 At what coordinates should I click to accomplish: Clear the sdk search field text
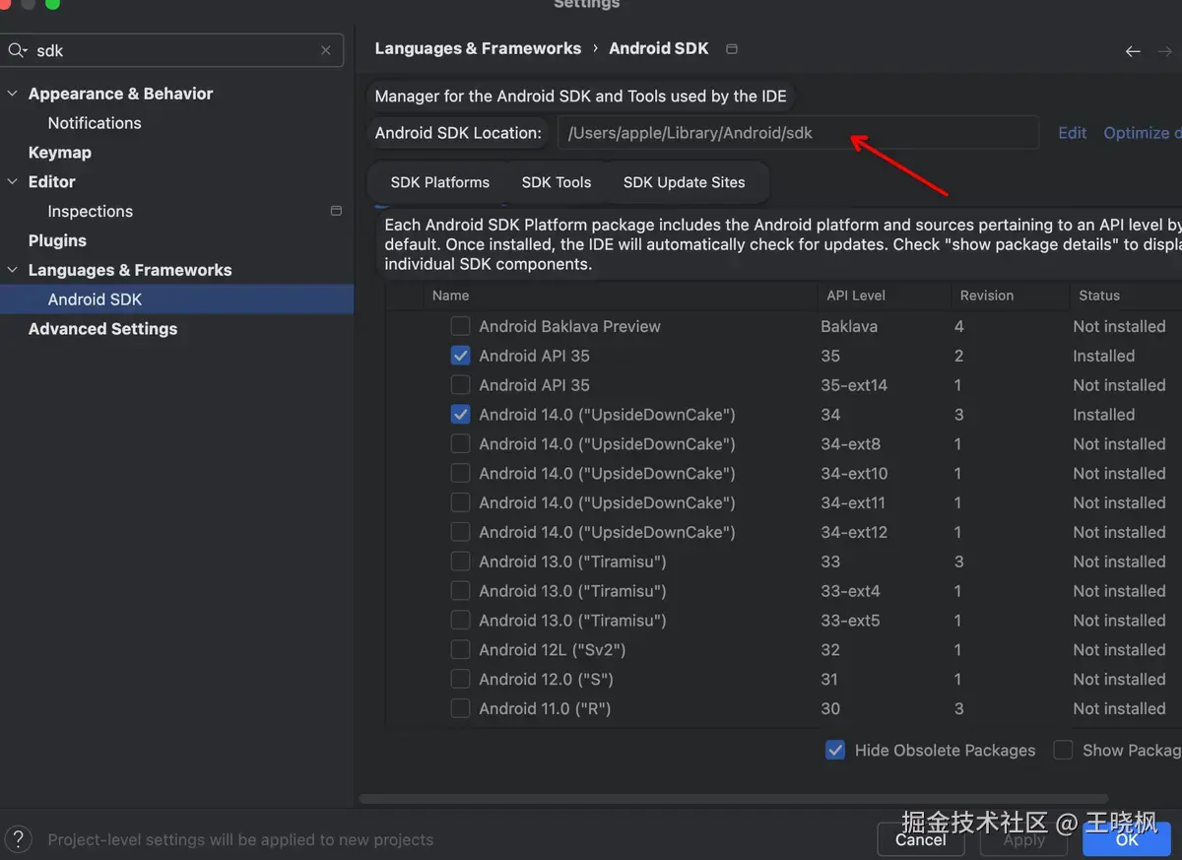(x=326, y=50)
